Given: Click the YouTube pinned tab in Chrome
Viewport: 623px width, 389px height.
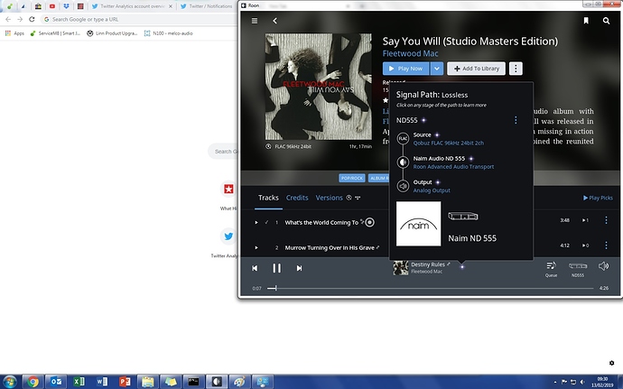Looking at the screenshot, I should [52, 6].
